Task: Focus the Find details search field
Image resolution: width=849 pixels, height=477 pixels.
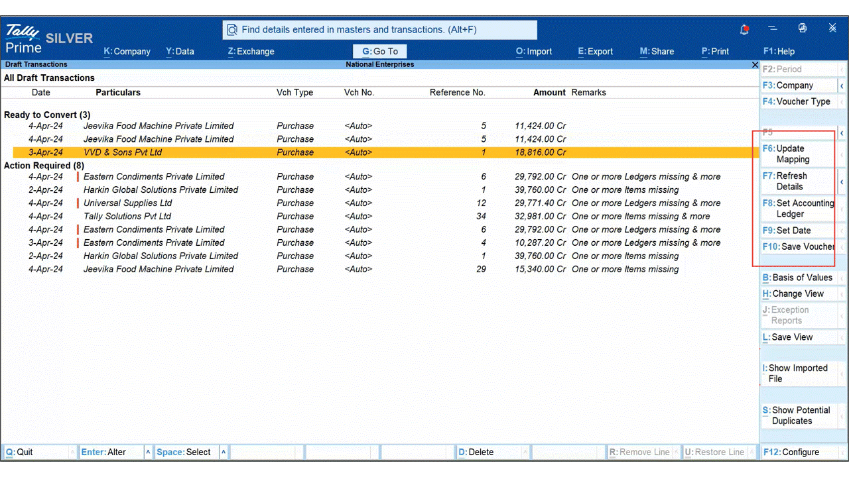Action: (x=379, y=30)
